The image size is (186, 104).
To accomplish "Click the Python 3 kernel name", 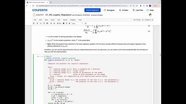I will [148, 20].
